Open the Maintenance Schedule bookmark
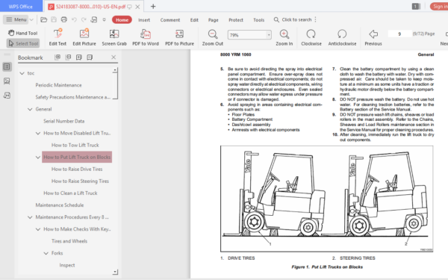 click(x=60, y=205)
